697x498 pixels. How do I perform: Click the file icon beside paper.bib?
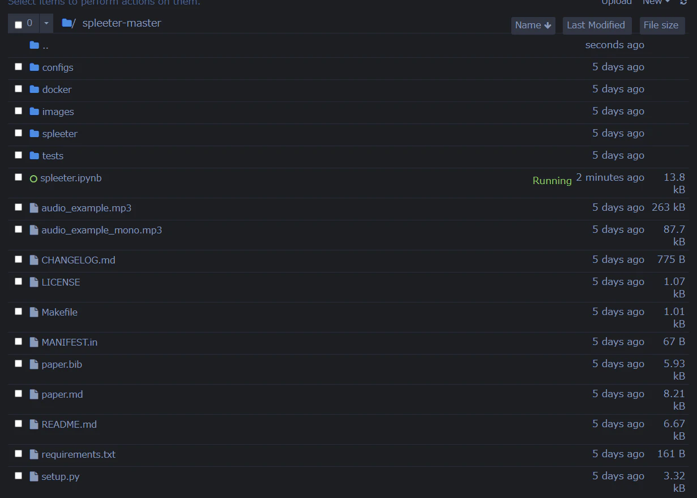(34, 364)
